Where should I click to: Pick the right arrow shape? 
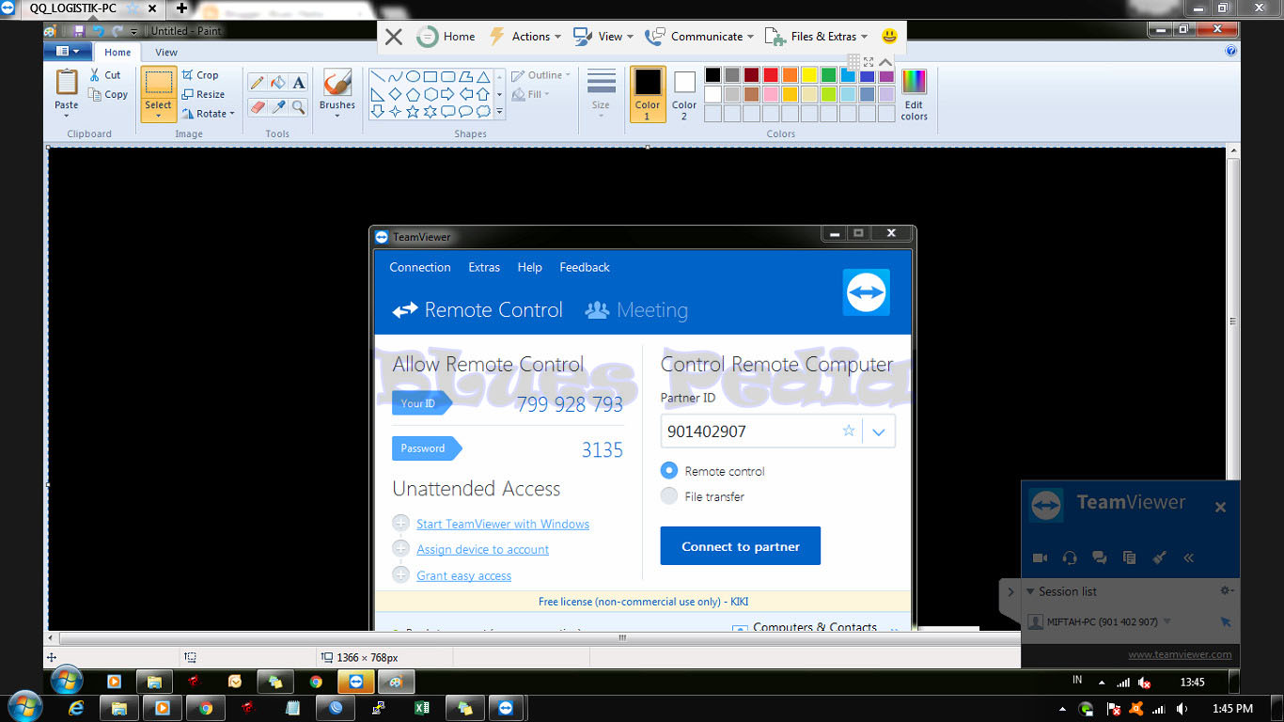pos(447,94)
